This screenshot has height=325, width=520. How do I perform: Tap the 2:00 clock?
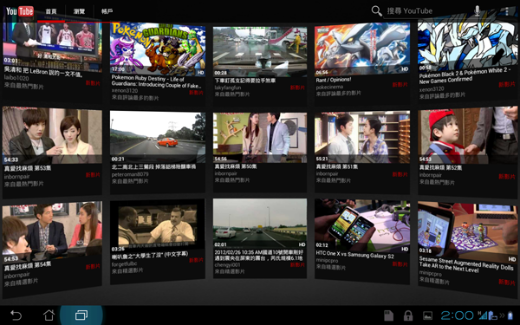[457, 315]
